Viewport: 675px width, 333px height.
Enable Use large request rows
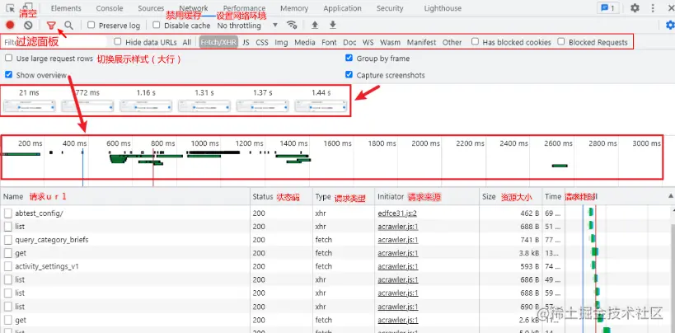8,58
